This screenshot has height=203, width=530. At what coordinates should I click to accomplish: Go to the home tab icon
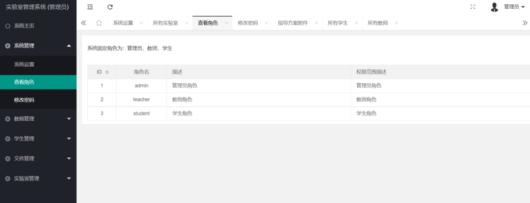pos(99,23)
